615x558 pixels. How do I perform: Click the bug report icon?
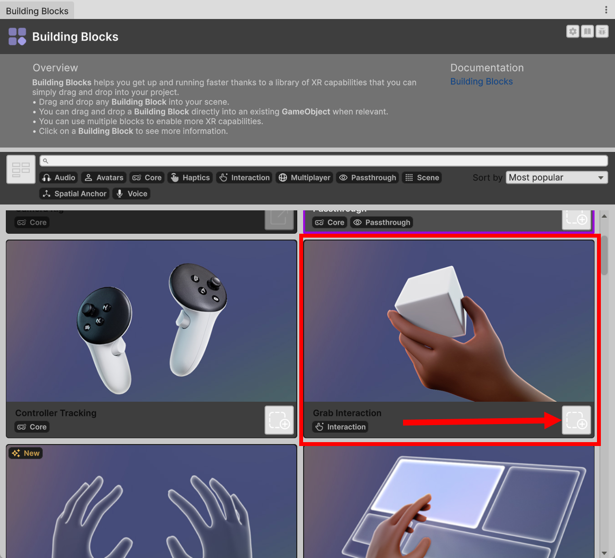click(x=602, y=32)
